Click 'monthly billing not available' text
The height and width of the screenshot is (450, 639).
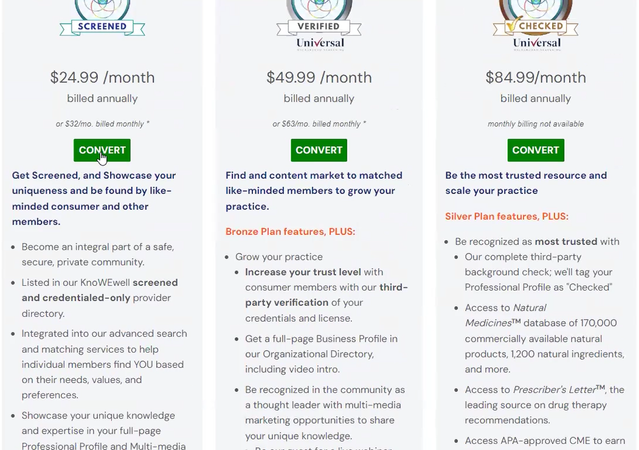(536, 124)
